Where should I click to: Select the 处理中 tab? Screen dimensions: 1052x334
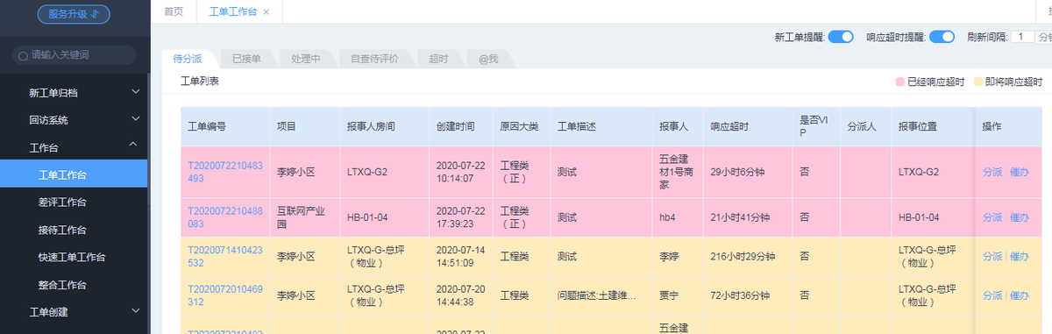click(x=305, y=59)
